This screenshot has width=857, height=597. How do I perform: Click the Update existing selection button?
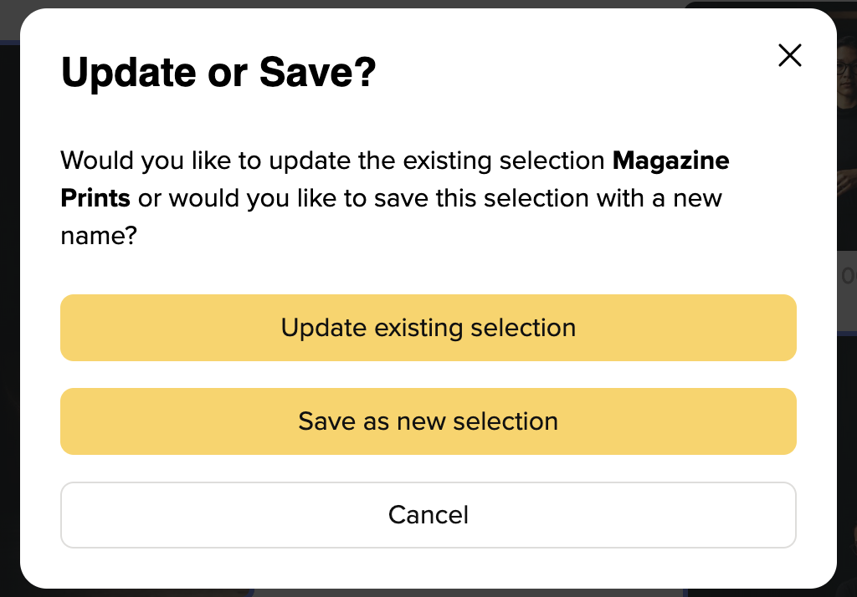click(x=428, y=328)
